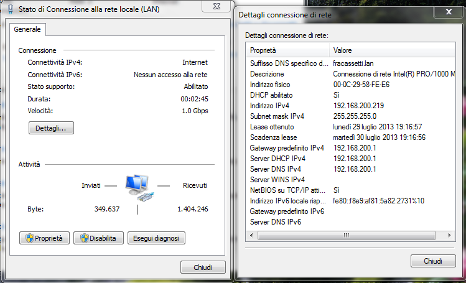Click Disabilita to disable the connection
The width and height of the screenshot is (466, 283).
[98, 238]
